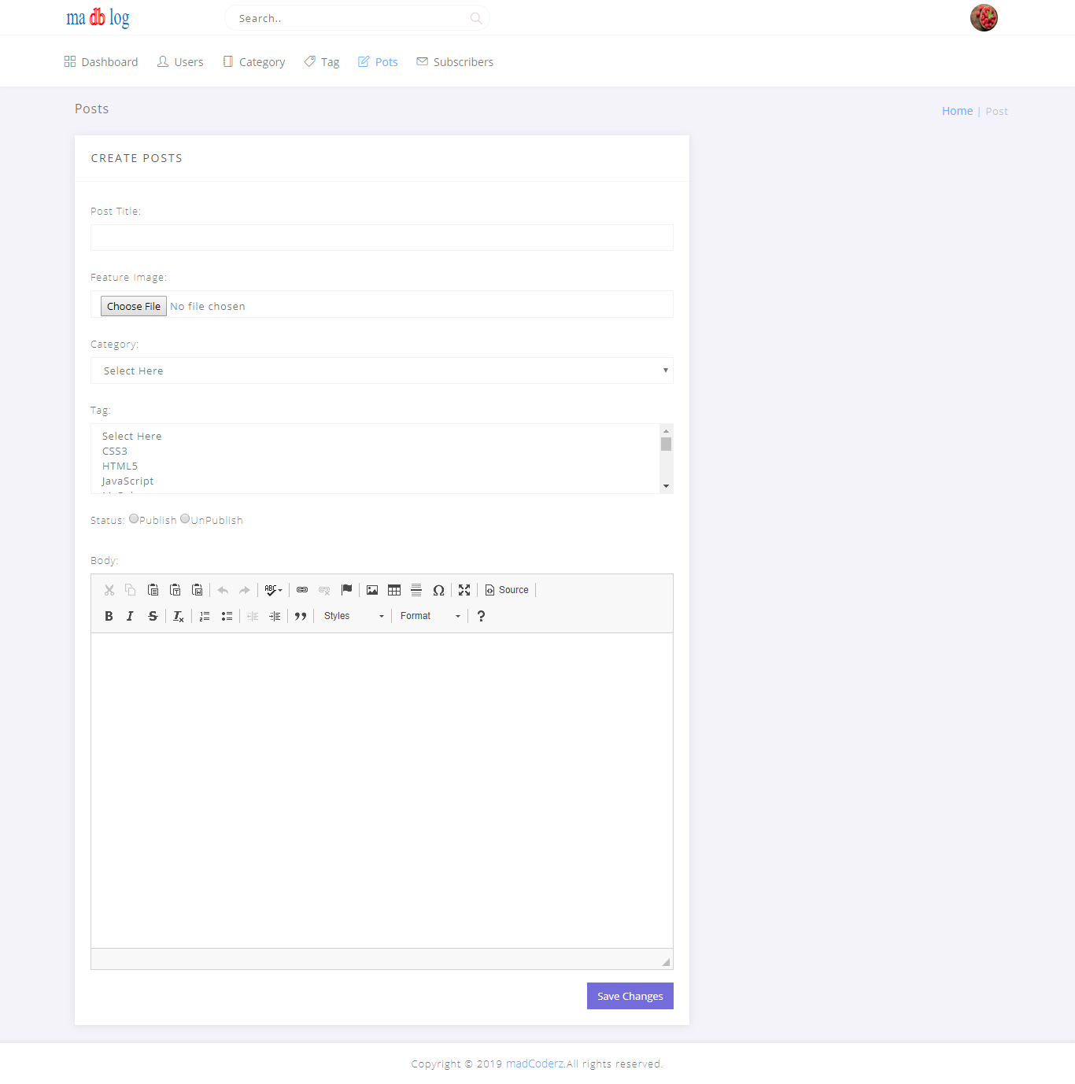
Task: Insert an anchor using the flag icon
Action: [346, 590]
